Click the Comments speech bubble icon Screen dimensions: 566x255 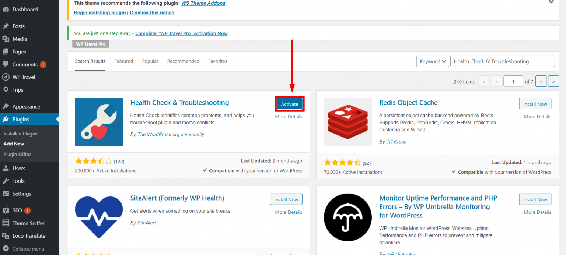[6, 64]
